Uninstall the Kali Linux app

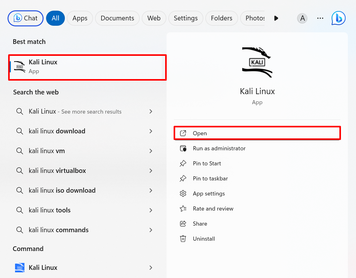click(204, 238)
